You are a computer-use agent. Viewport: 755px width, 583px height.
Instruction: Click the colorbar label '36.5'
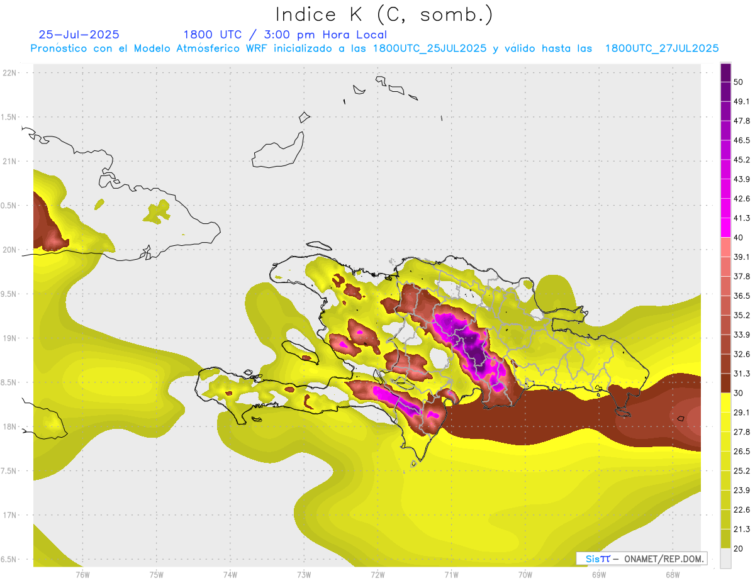(x=742, y=296)
